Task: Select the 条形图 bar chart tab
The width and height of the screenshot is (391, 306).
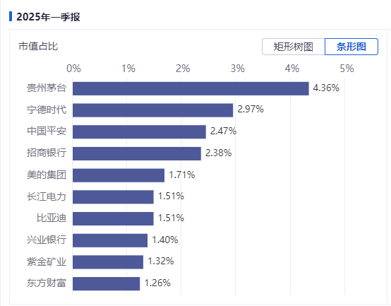Action: (x=351, y=47)
